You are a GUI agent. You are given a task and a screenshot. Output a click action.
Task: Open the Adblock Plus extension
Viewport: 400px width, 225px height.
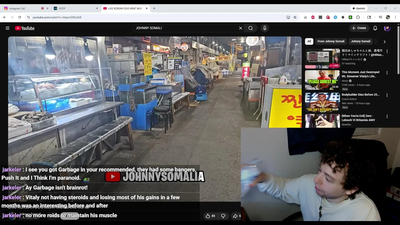click(313, 17)
